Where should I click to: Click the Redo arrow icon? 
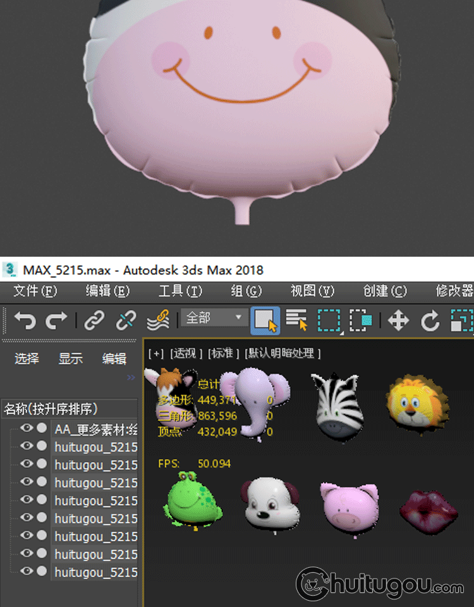[56, 321]
